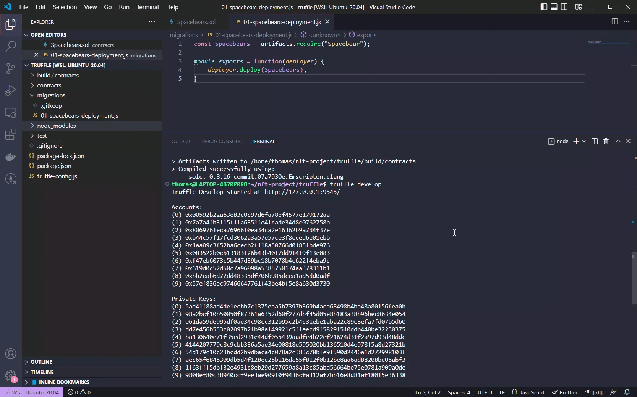Open the Selection menu
Viewport: 637px width, 397px height.
tap(65, 7)
